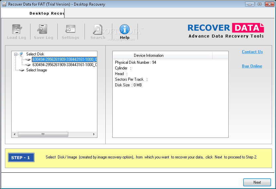This screenshot has height=189, width=276.
Task: Click the left arrow of tree scrollbar
Action: (15, 134)
